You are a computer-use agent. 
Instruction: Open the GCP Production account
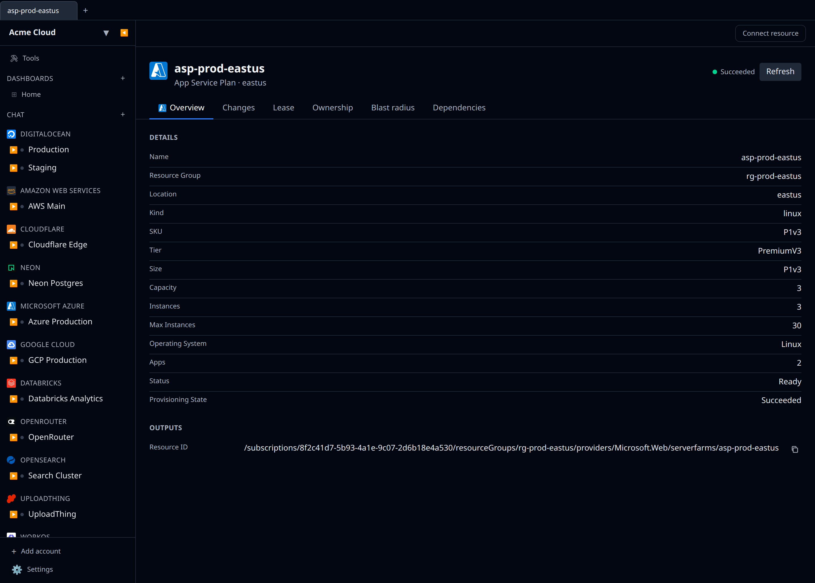coord(57,360)
